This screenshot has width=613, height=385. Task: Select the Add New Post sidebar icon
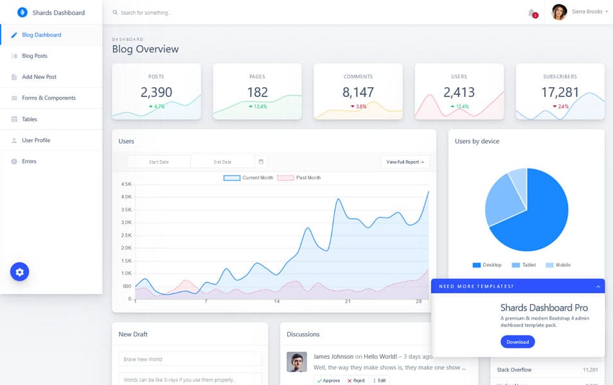(x=15, y=76)
